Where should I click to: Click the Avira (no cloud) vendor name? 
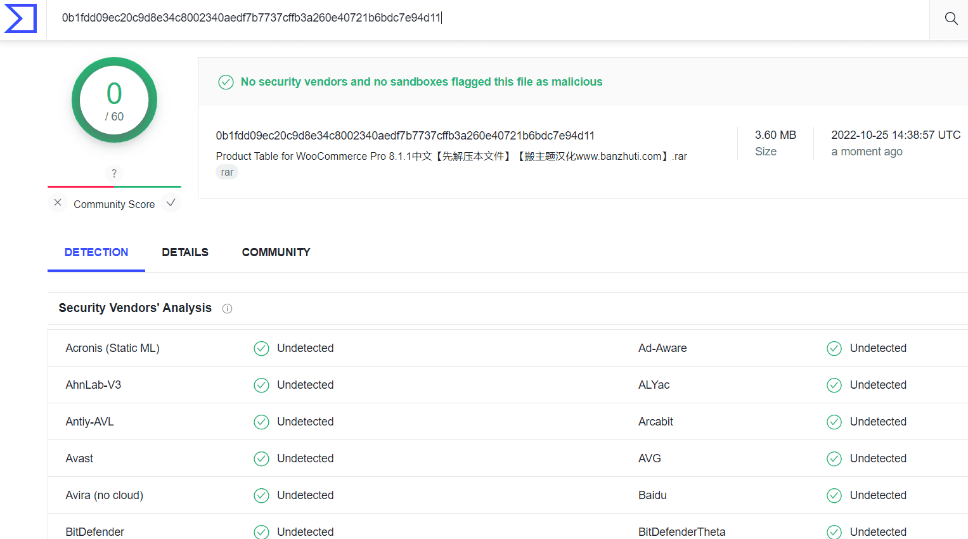pos(105,495)
